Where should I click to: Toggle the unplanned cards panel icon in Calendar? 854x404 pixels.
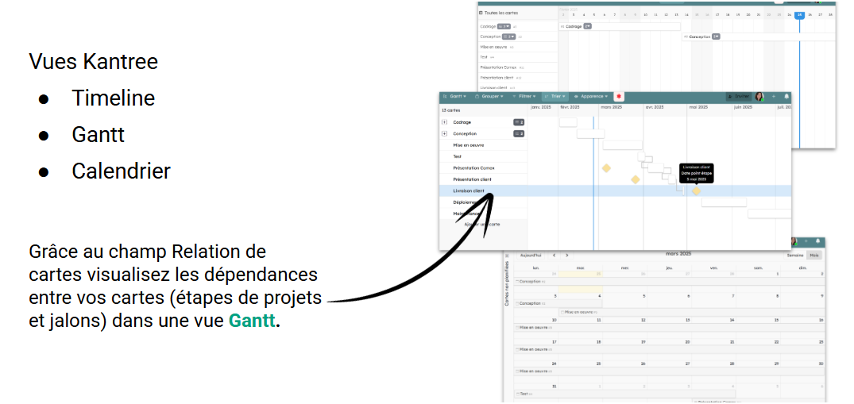pos(507,255)
